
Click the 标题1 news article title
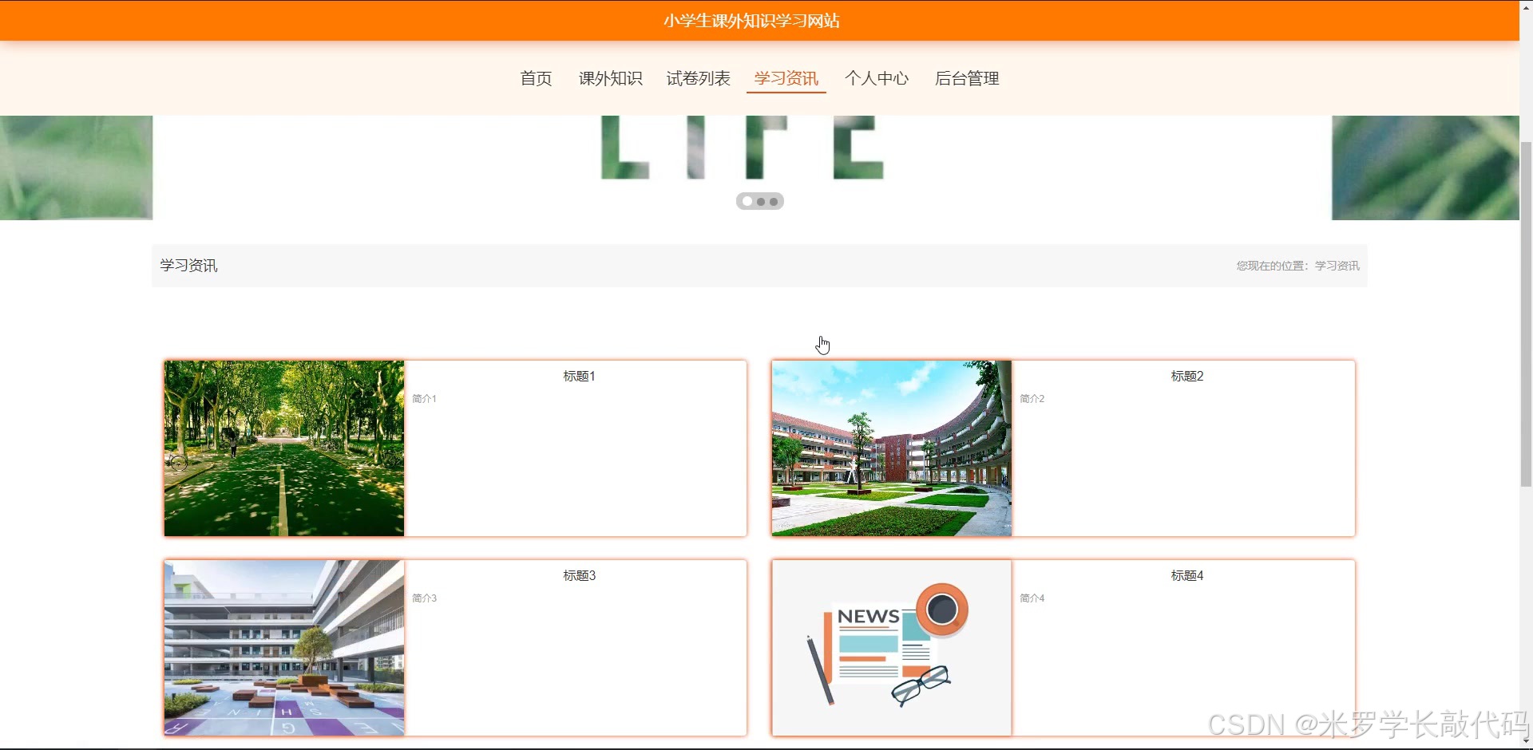click(579, 376)
